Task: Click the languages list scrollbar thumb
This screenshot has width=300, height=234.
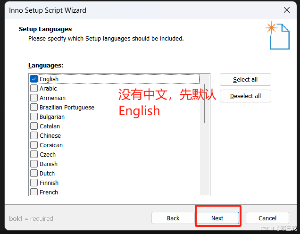Action: coord(205,103)
